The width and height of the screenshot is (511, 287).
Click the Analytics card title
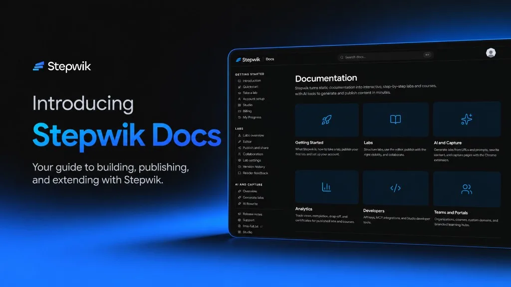coord(304,209)
